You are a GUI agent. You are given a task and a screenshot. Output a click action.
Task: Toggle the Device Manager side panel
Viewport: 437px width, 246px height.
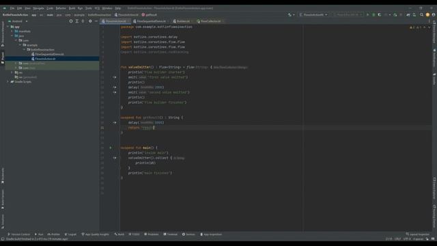[x=434, y=32]
